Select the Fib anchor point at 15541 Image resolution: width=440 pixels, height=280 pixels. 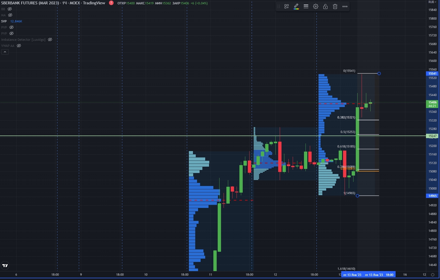click(x=379, y=73)
